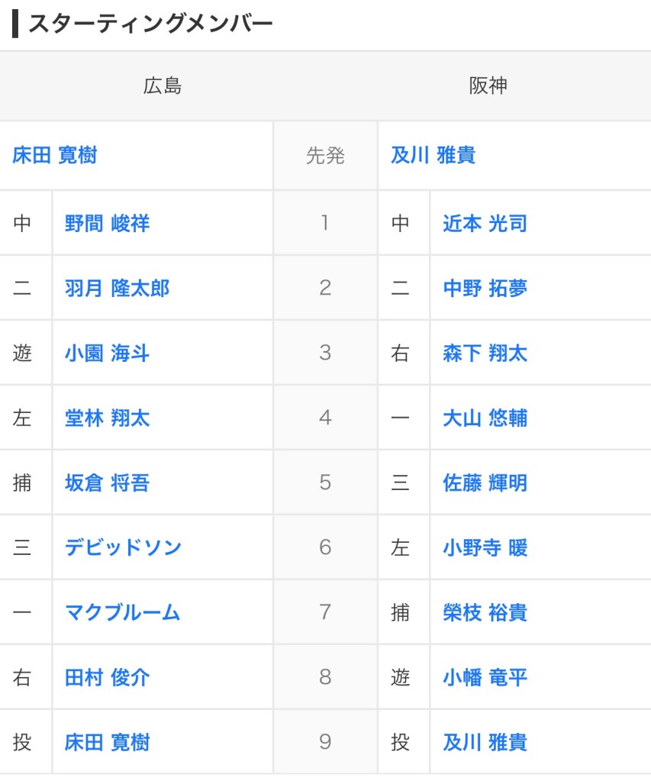Click 森下 翔太 in Hanshin lineup

pos(485,353)
